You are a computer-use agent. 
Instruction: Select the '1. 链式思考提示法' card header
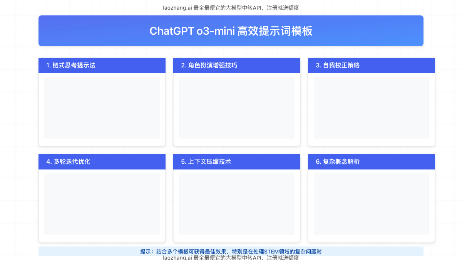coord(102,65)
